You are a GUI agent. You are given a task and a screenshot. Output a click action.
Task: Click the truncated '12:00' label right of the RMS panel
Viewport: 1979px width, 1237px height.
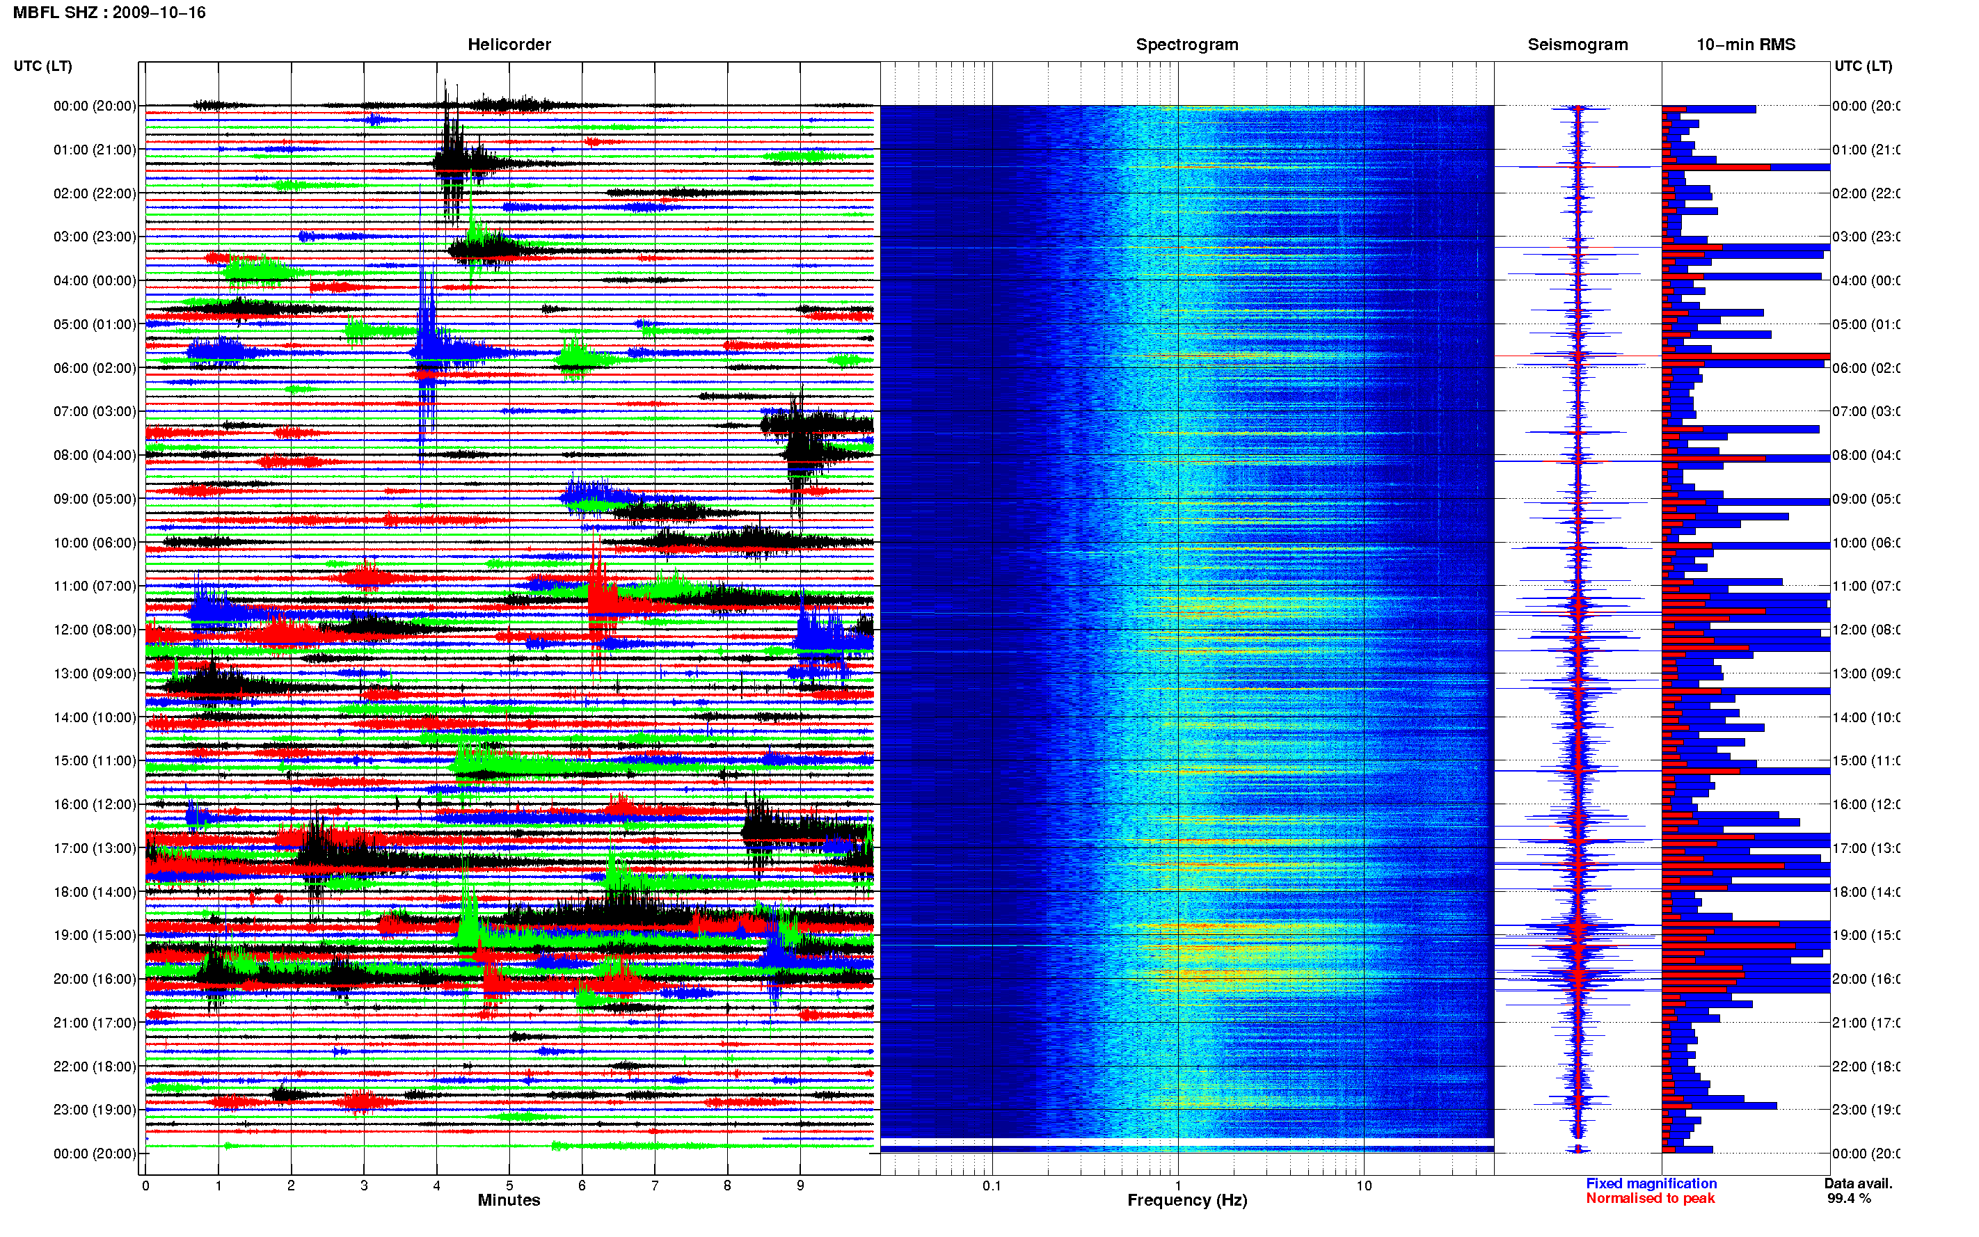[1866, 629]
